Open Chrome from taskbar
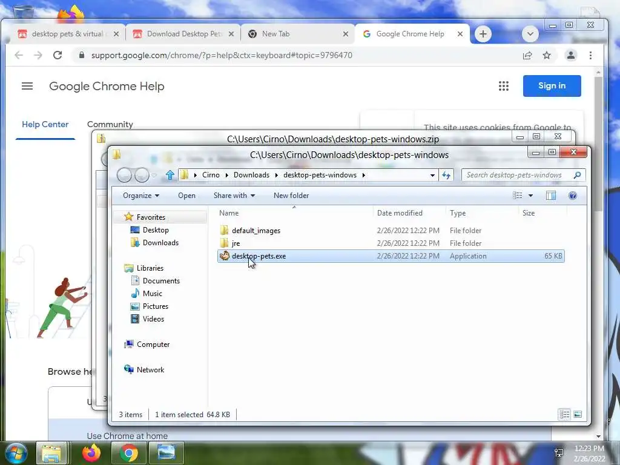Screen dimensions: 620x465 point(129,453)
